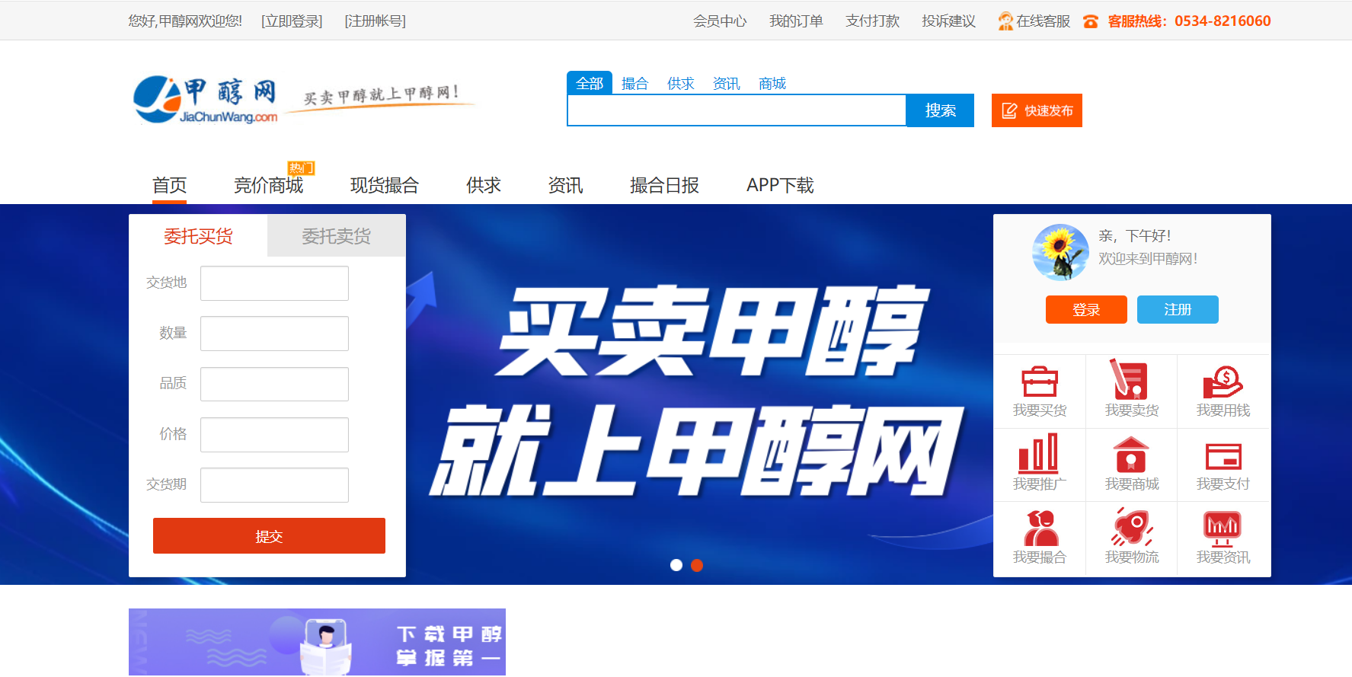Click the blue 搜索 button

(940, 110)
